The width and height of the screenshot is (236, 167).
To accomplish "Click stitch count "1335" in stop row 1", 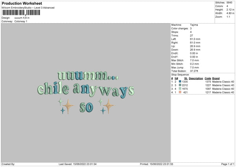I will 185,82.
